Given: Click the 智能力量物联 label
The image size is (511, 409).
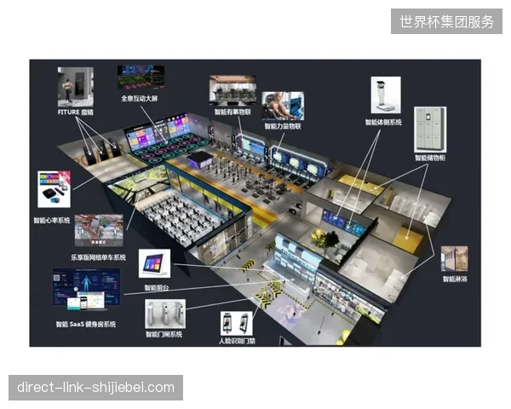Looking at the screenshot, I should pos(283,126).
